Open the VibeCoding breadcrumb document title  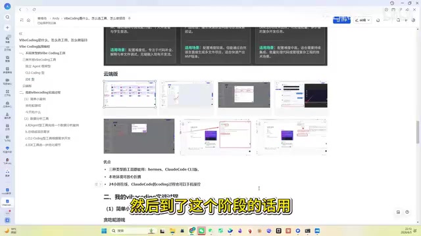click(x=94, y=18)
